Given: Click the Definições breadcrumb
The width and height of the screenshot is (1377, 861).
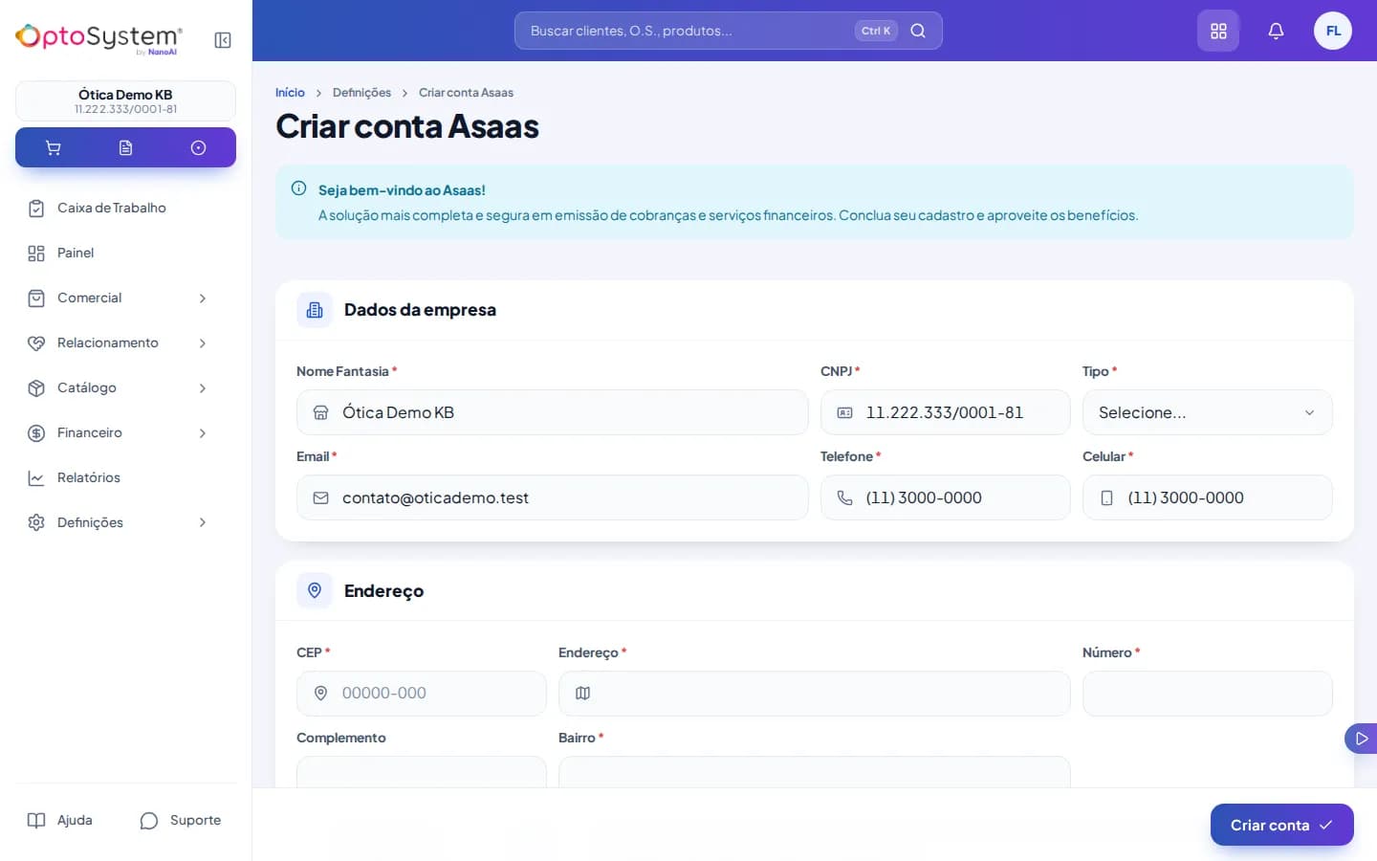Looking at the screenshot, I should (x=361, y=93).
